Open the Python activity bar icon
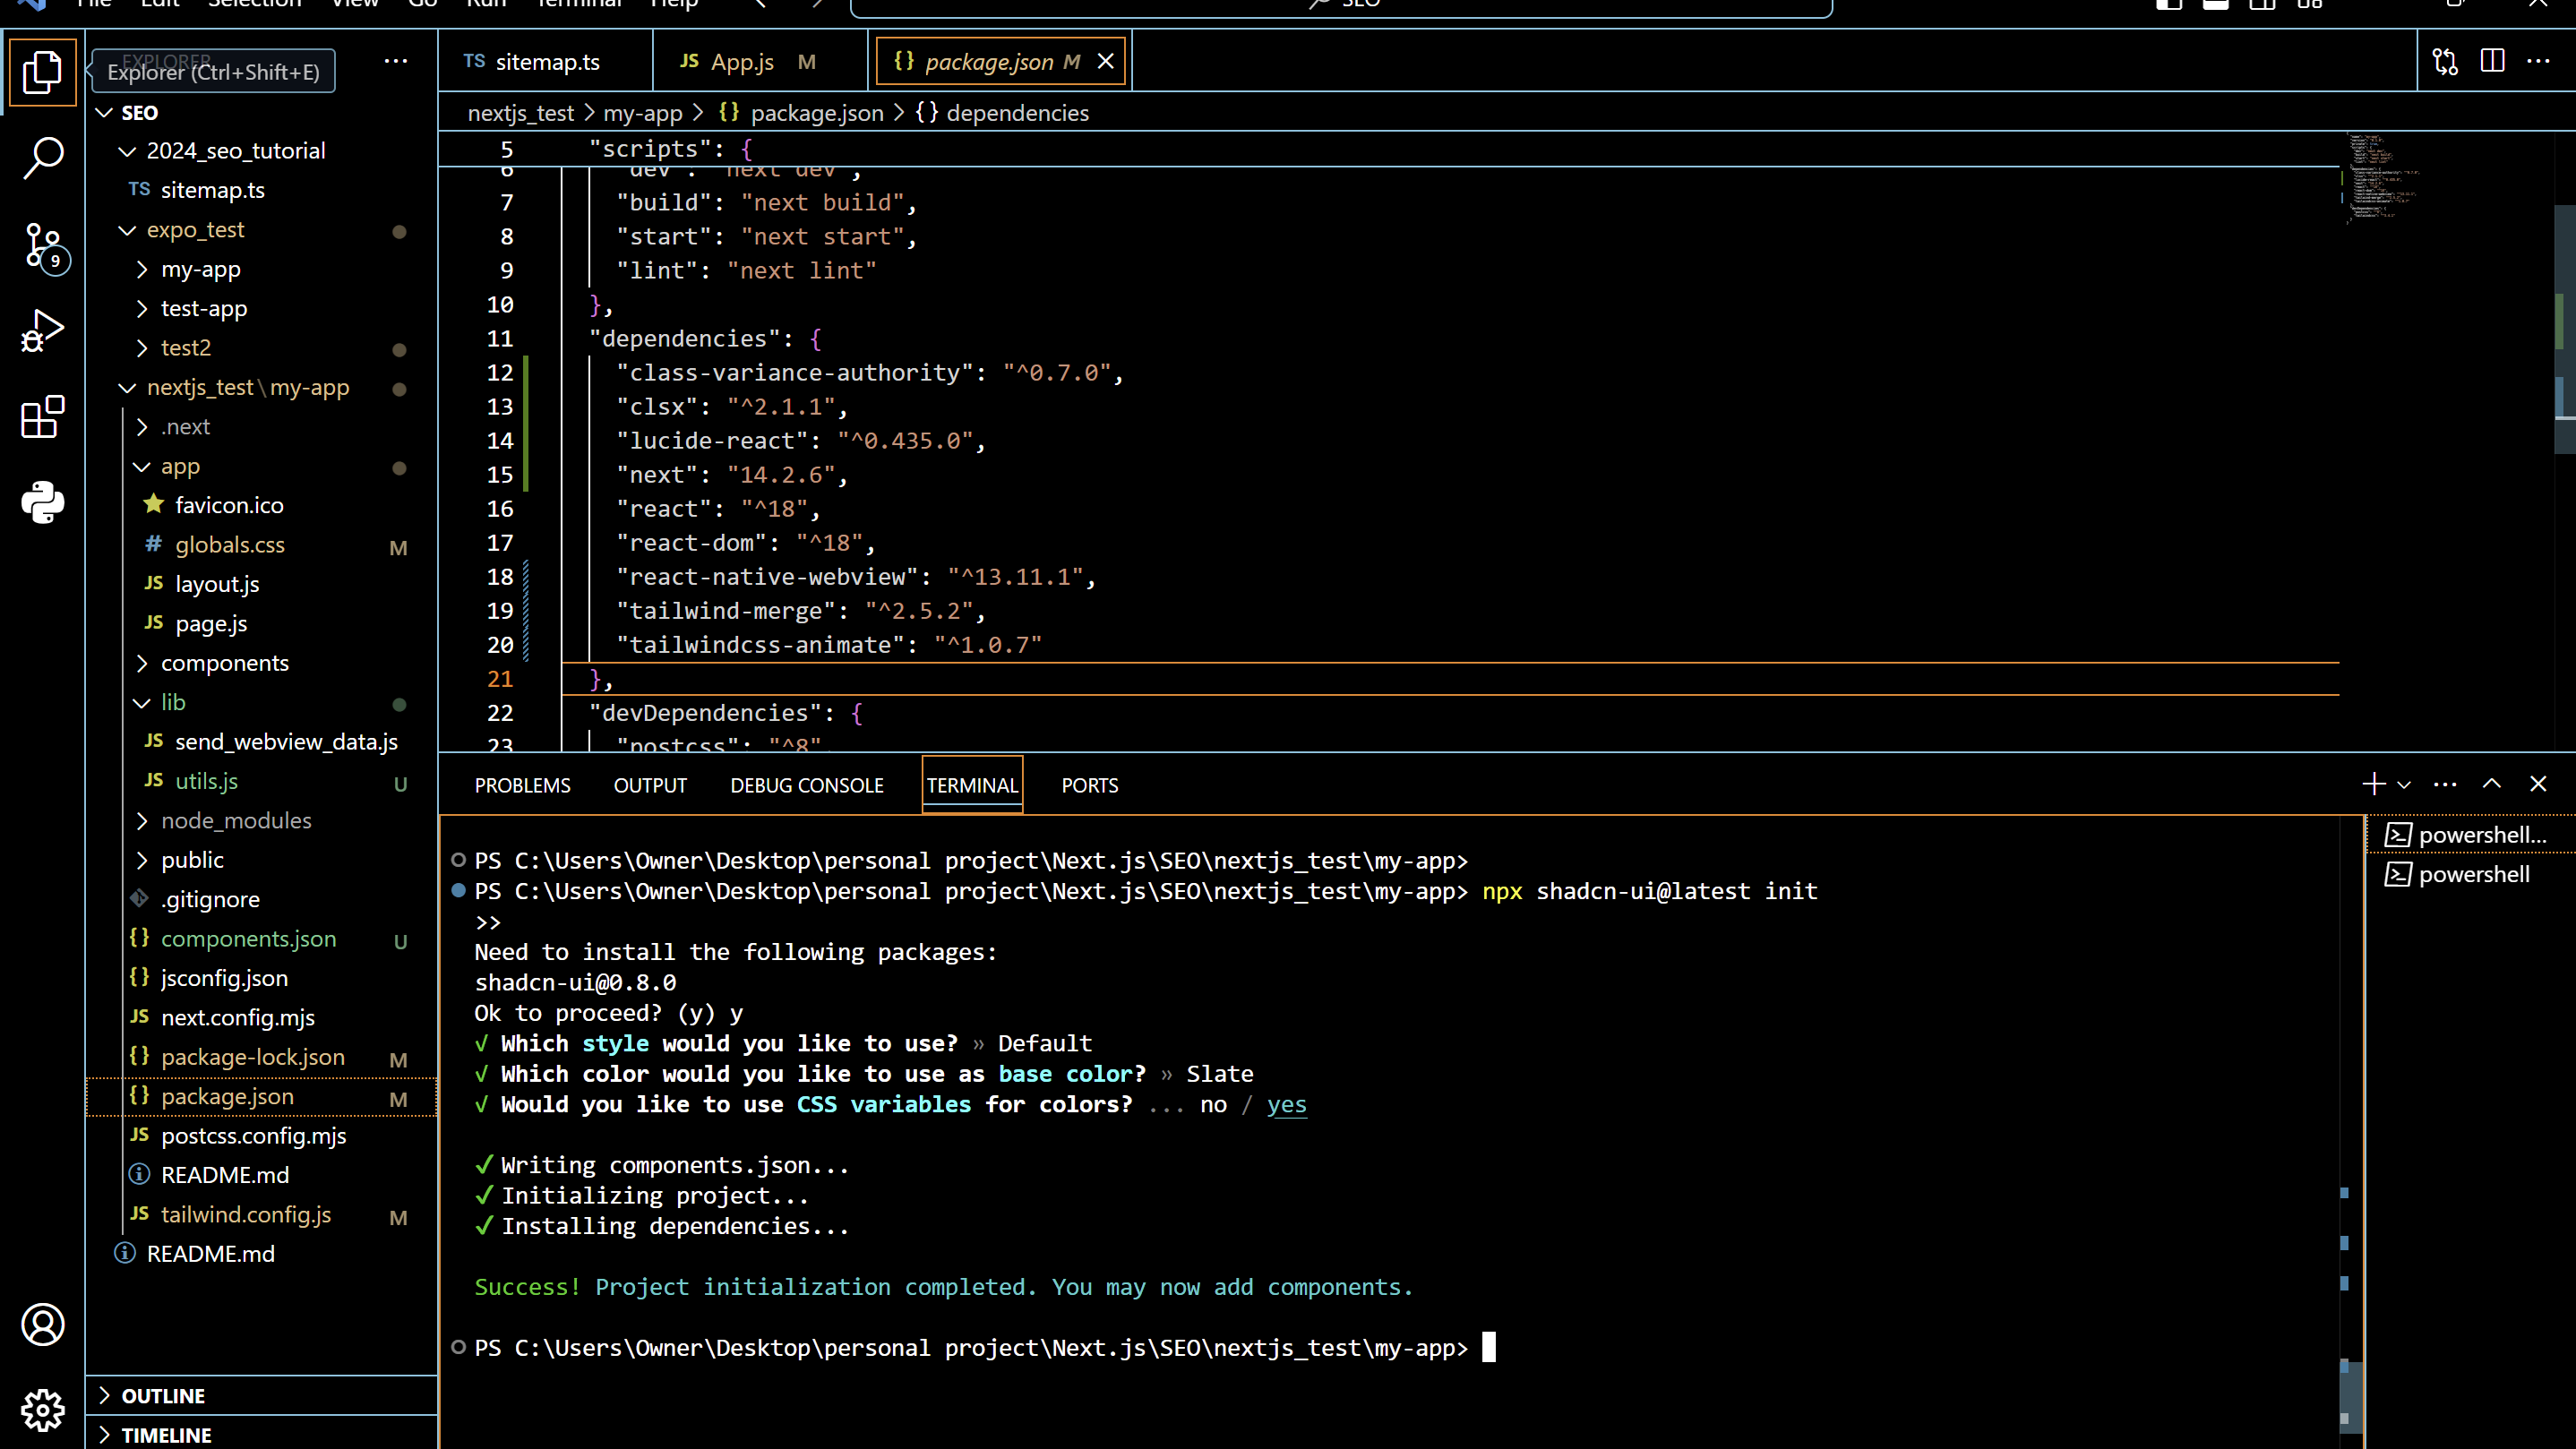 point(43,503)
